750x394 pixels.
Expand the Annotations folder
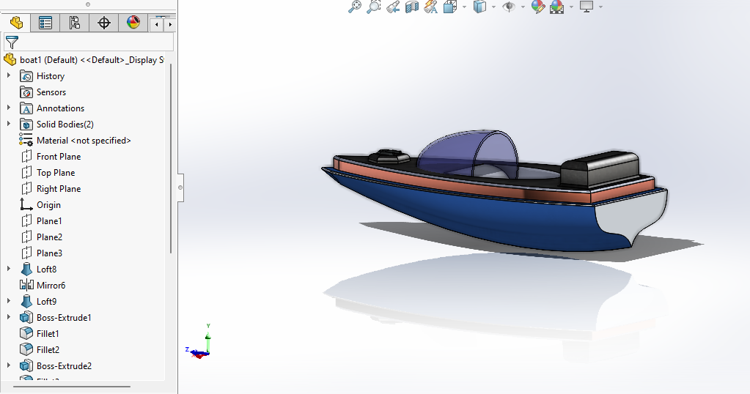(9, 108)
